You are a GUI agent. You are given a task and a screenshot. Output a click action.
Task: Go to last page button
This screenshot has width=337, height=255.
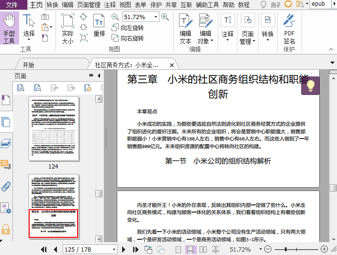click(135, 249)
